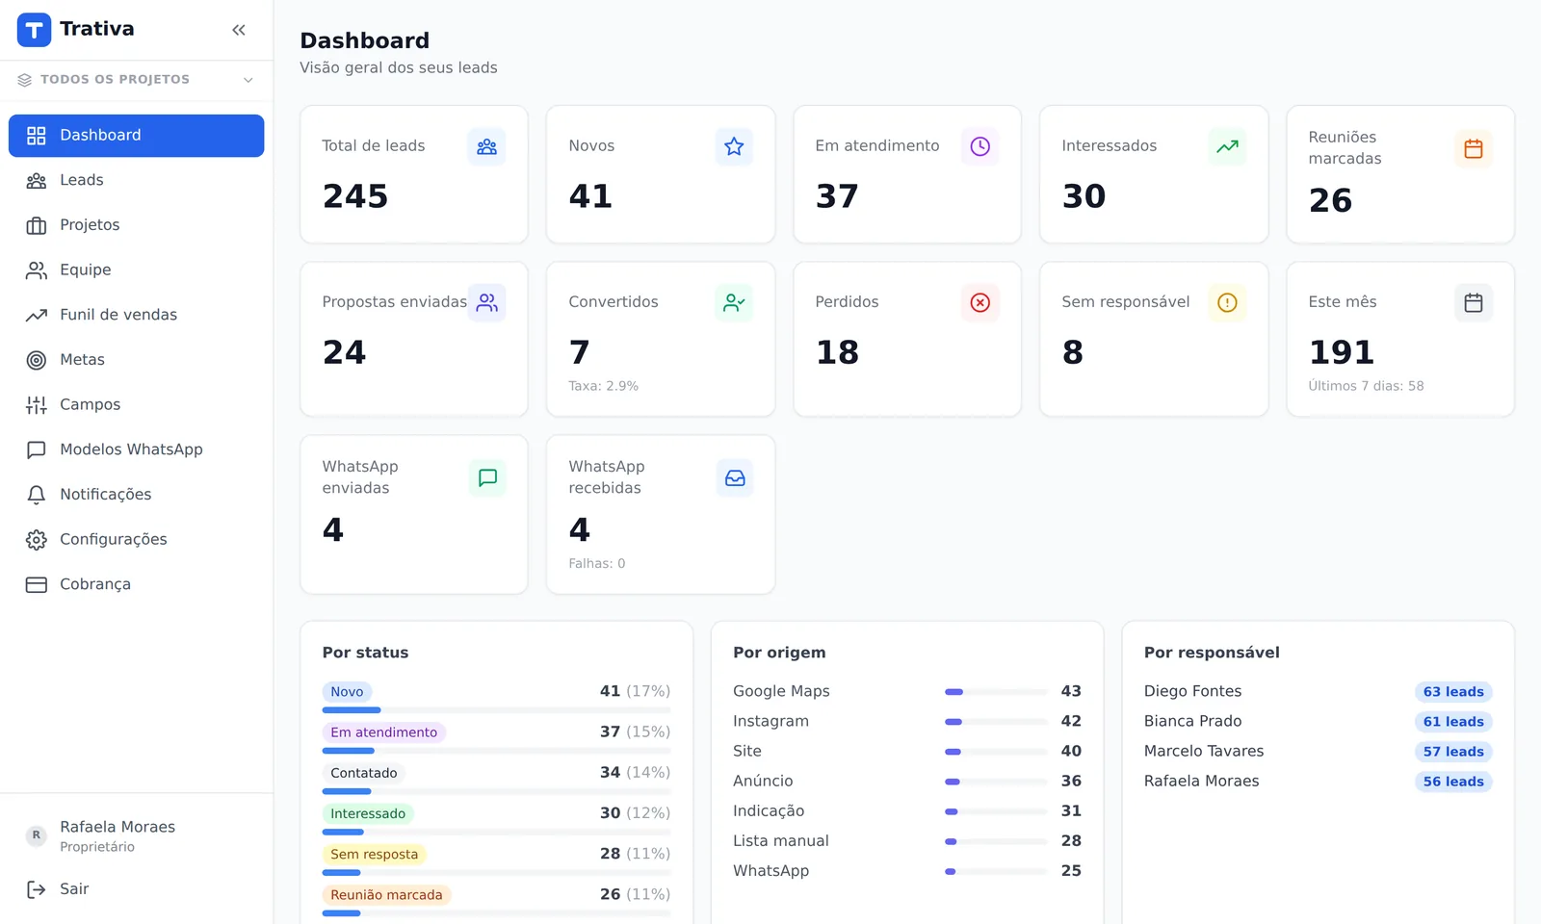Click the Perdidos red X icon
This screenshot has height=924, width=1541.
pos(980,303)
